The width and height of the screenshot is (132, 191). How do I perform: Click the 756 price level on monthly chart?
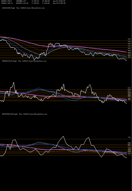coord(129,137)
